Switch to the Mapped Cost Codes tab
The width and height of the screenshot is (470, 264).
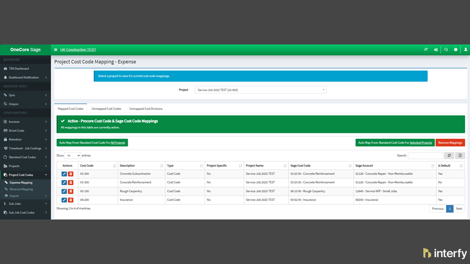click(x=70, y=109)
